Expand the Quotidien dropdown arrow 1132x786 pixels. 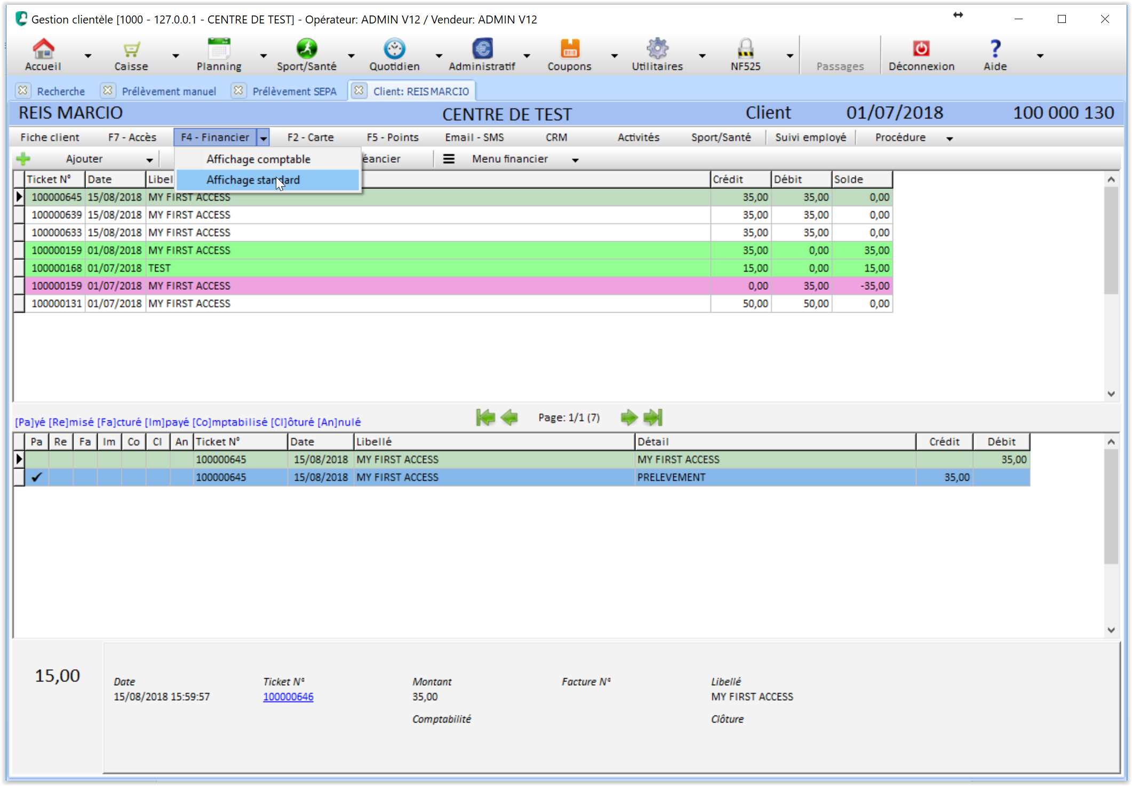439,55
